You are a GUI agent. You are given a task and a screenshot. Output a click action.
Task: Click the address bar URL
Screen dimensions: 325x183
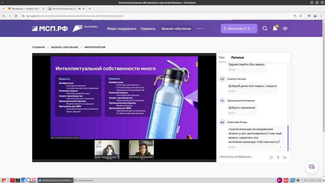(x=75, y=16)
